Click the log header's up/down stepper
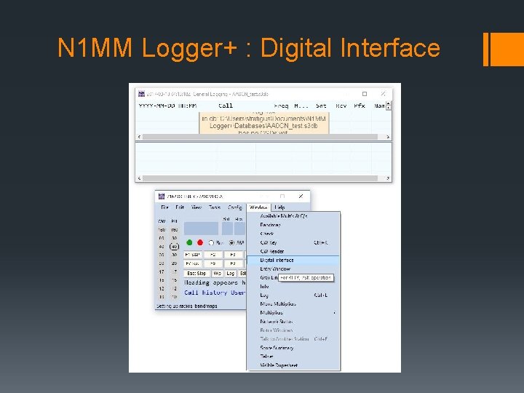Image resolution: width=524 pixels, height=393 pixels. pyautogui.click(x=388, y=106)
